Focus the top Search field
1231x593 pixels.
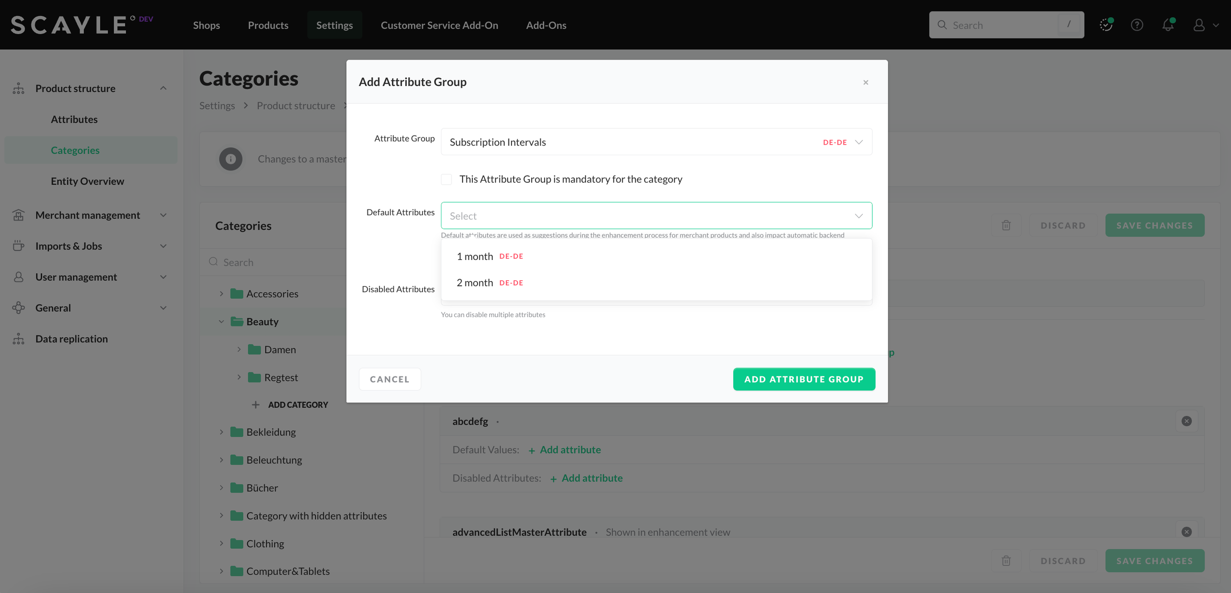click(x=1005, y=25)
